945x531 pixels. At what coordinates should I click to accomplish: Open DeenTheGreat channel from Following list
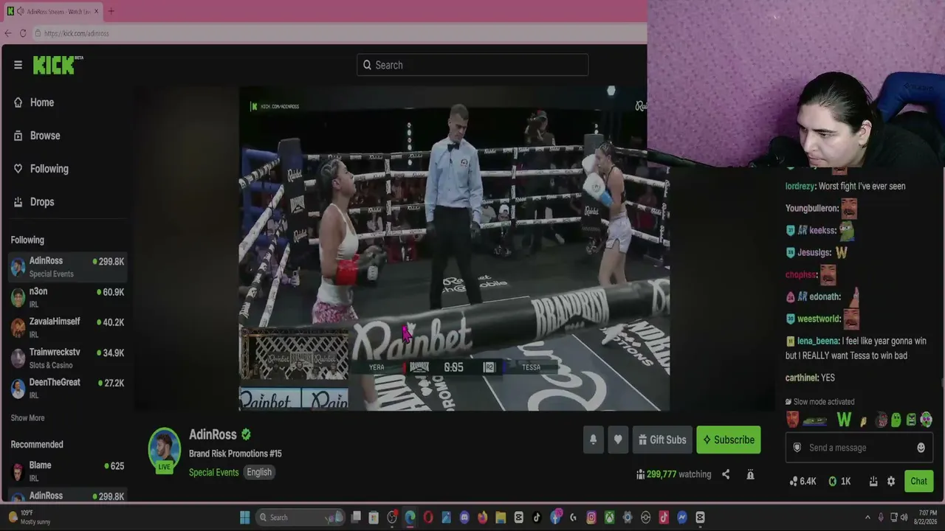67,388
